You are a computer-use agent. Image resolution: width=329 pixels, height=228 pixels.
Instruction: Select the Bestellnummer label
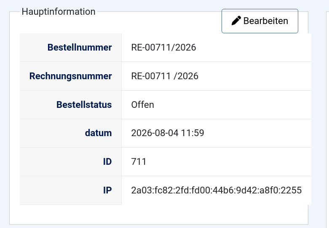pos(80,48)
